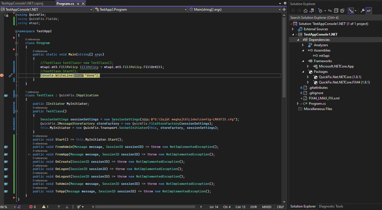Expand External Sources node
This screenshot has width=382, height=210.
point(293,29)
